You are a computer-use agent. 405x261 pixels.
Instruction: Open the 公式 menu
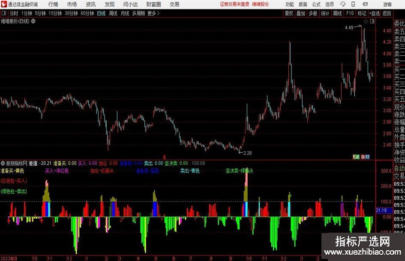pyautogui.click(x=316, y=4)
